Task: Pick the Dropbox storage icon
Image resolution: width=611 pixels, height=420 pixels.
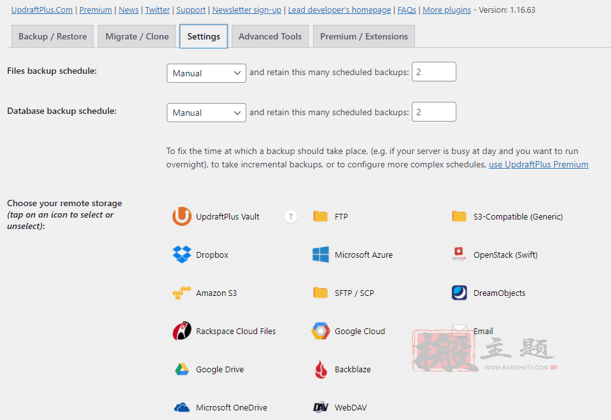Action: click(181, 255)
